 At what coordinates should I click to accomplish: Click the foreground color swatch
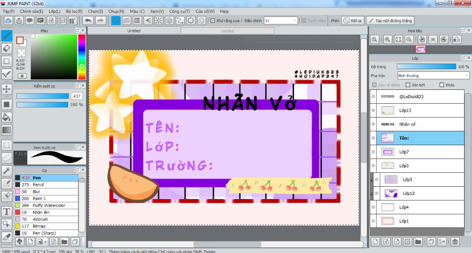pos(20,40)
